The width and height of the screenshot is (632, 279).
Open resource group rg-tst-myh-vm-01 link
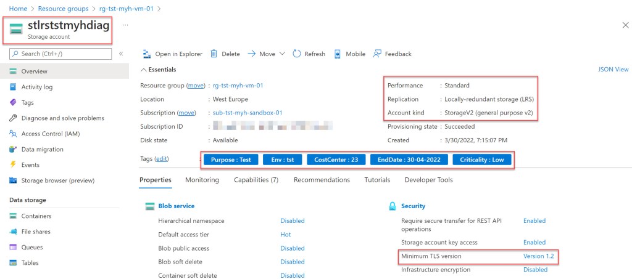click(x=238, y=86)
